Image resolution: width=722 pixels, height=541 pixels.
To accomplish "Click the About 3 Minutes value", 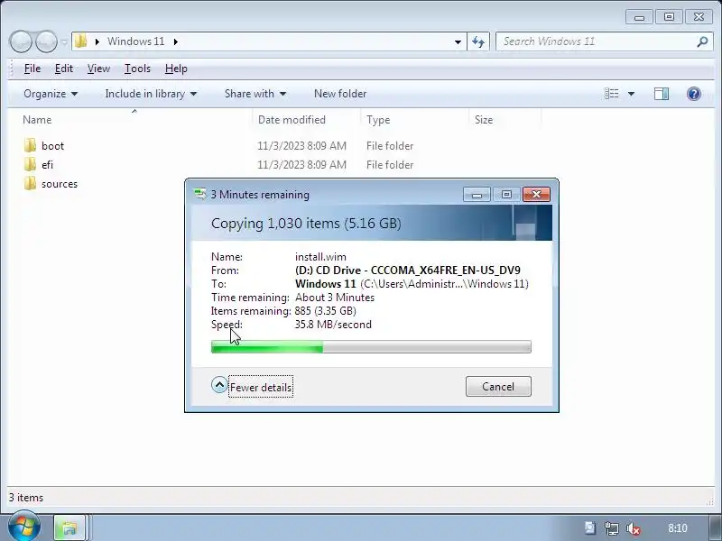I will click(x=335, y=298).
